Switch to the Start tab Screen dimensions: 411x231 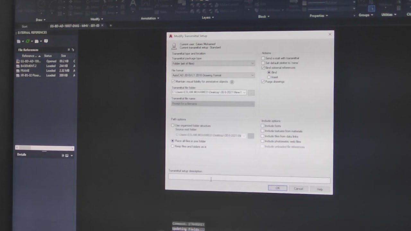24,26
